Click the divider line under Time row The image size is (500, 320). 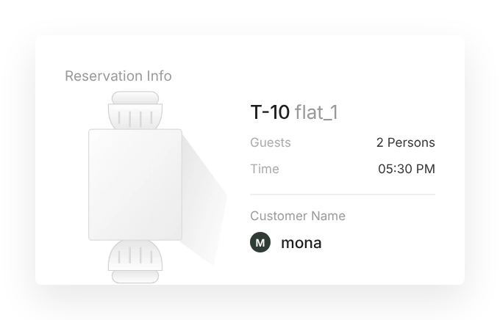(343, 194)
